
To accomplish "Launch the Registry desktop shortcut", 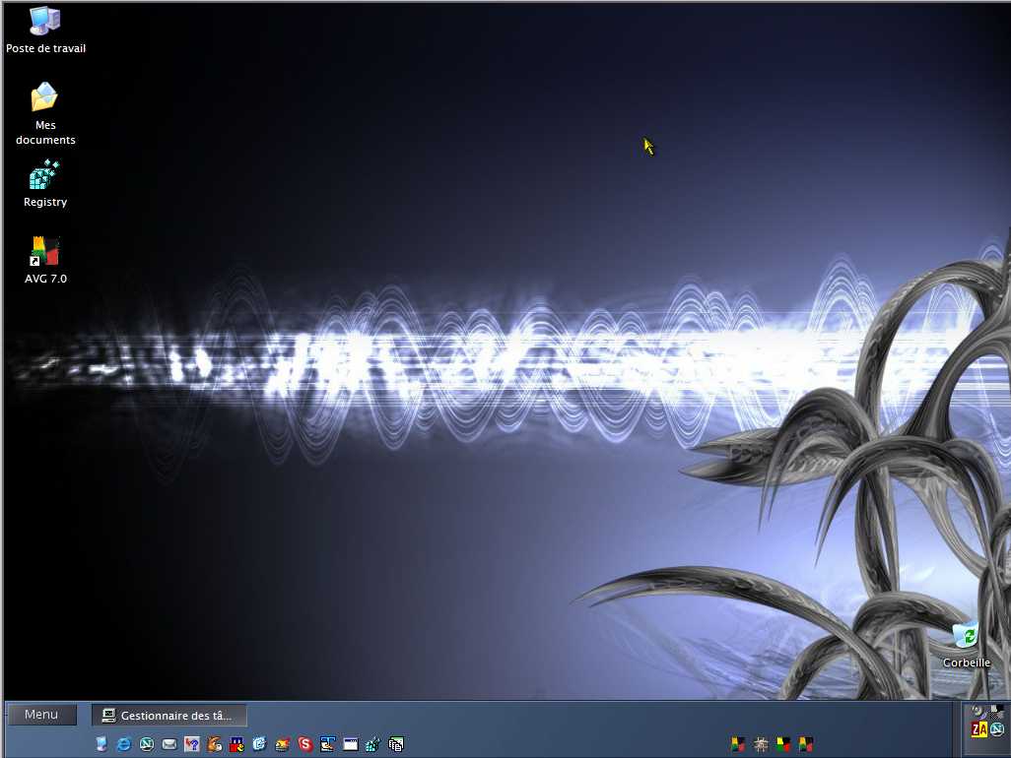I will pos(45,175).
